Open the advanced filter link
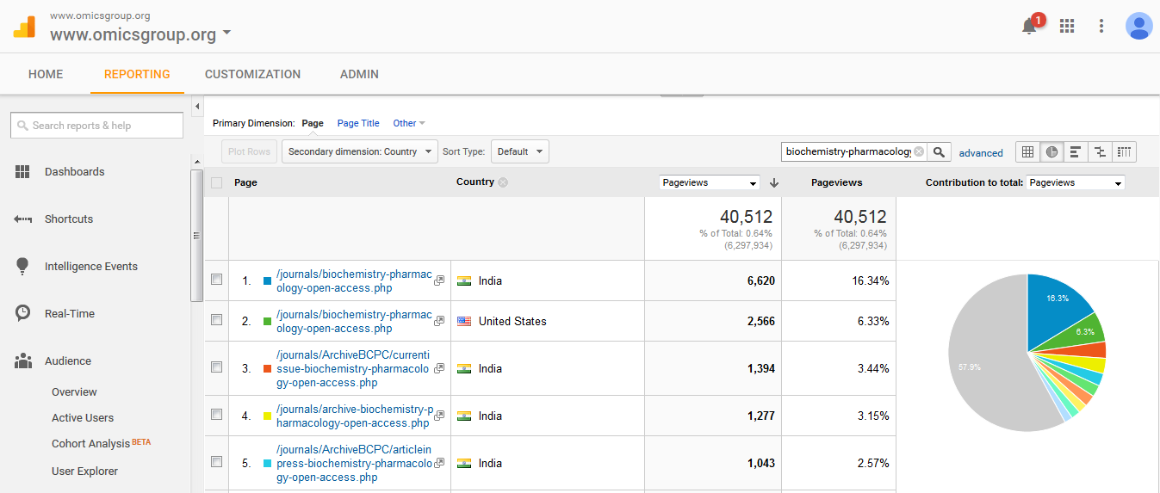Screen dimensions: 1160x493 [x=981, y=153]
